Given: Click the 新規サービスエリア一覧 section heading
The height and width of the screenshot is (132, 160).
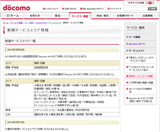Looking at the screenshot, I should (20, 41).
